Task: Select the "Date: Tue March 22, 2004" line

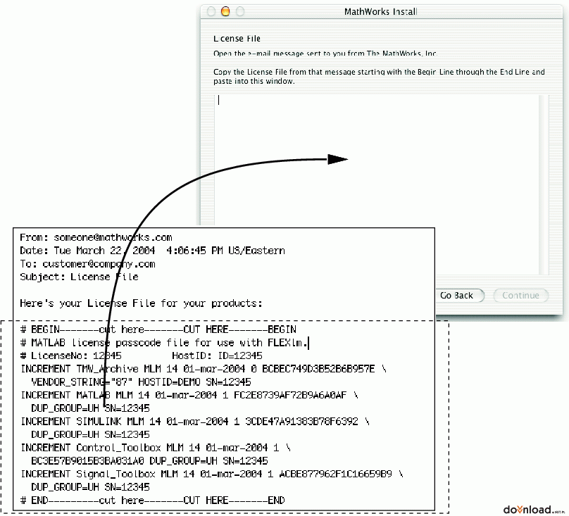Action: pos(152,251)
